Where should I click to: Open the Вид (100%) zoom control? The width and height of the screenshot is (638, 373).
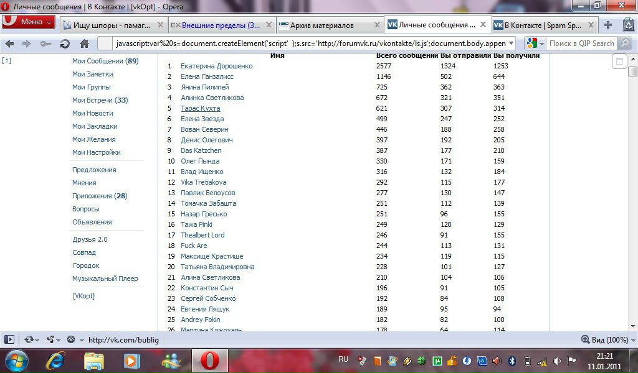coord(605,340)
